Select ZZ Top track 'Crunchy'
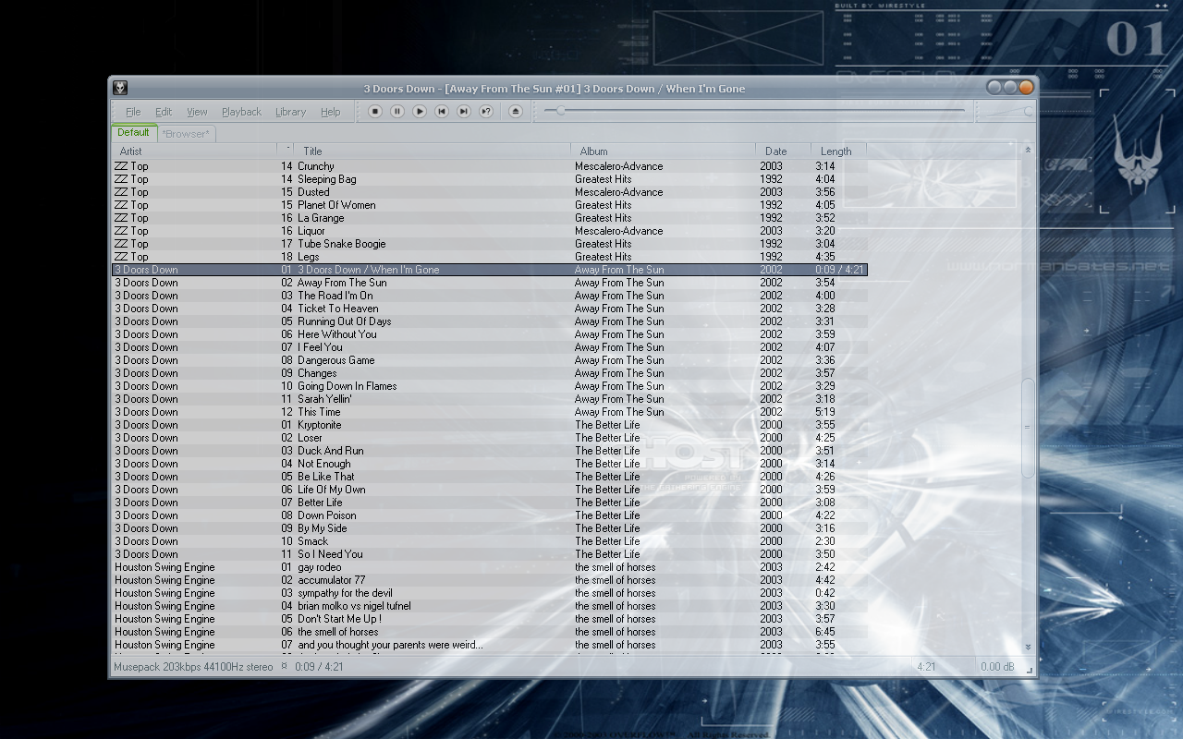 (489, 166)
